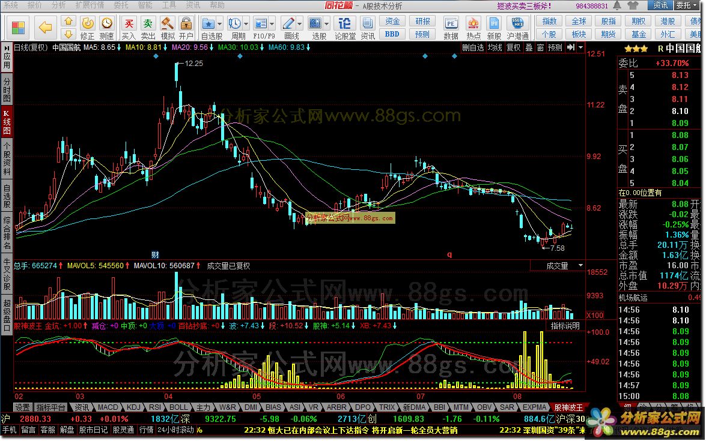Click the notification bell icon
This screenshot has height=441, width=706.
617,5
